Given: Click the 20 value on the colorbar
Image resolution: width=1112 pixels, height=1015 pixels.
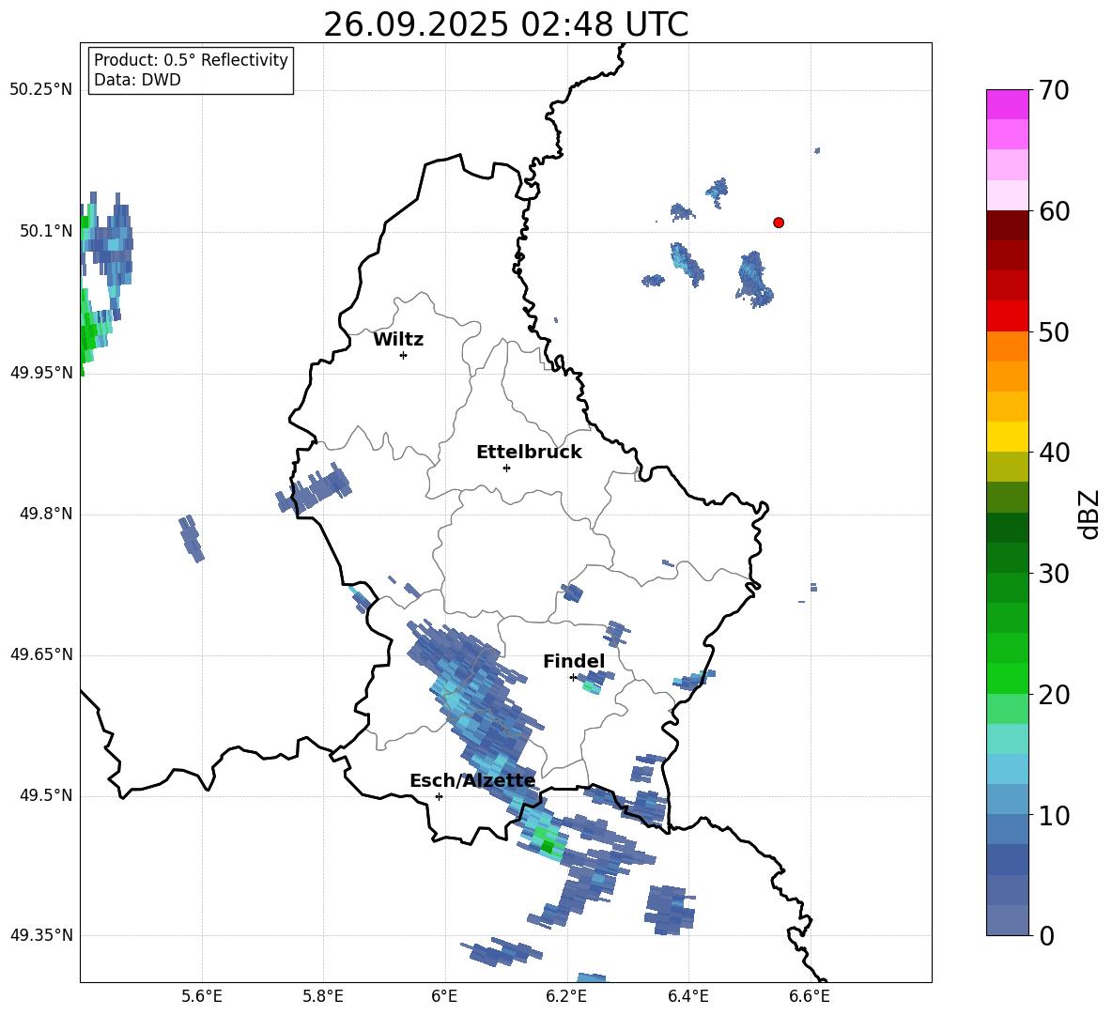Looking at the screenshot, I should [1054, 695].
